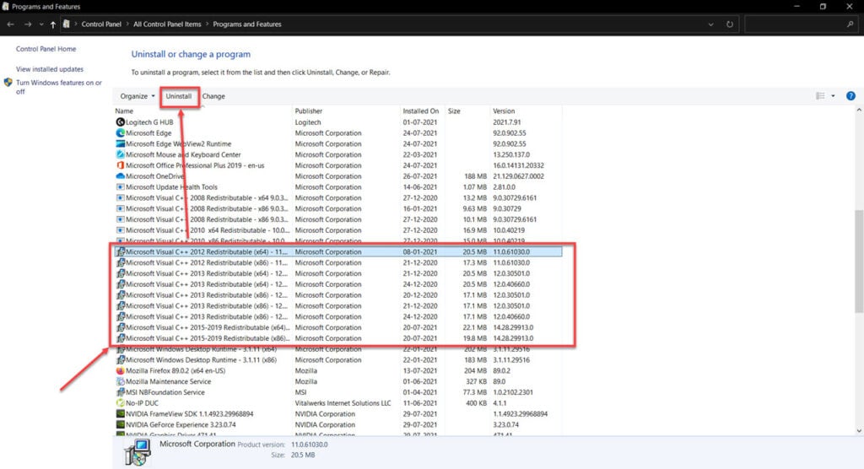Click the 01-07-2021 installed date cell
This screenshot has width=864, height=469.
click(420, 122)
